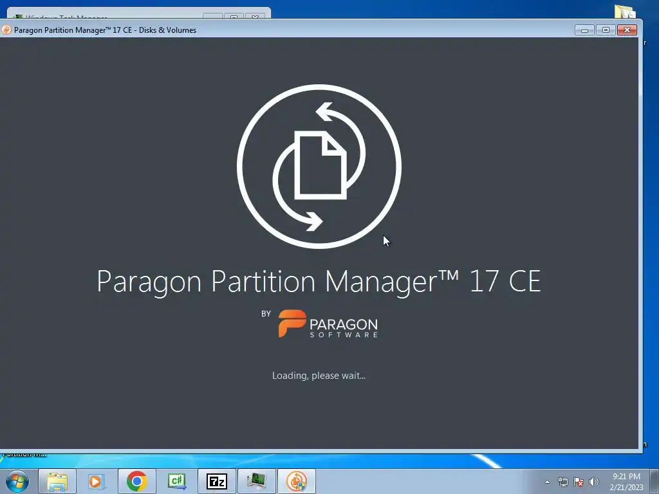Show hidden system tray icons
Viewport: 659px width, 494px height.
pyautogui.click(x=547, y=482)
